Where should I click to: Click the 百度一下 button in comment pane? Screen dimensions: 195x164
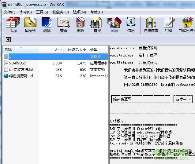pyautogui.click(x=183, y=99)
